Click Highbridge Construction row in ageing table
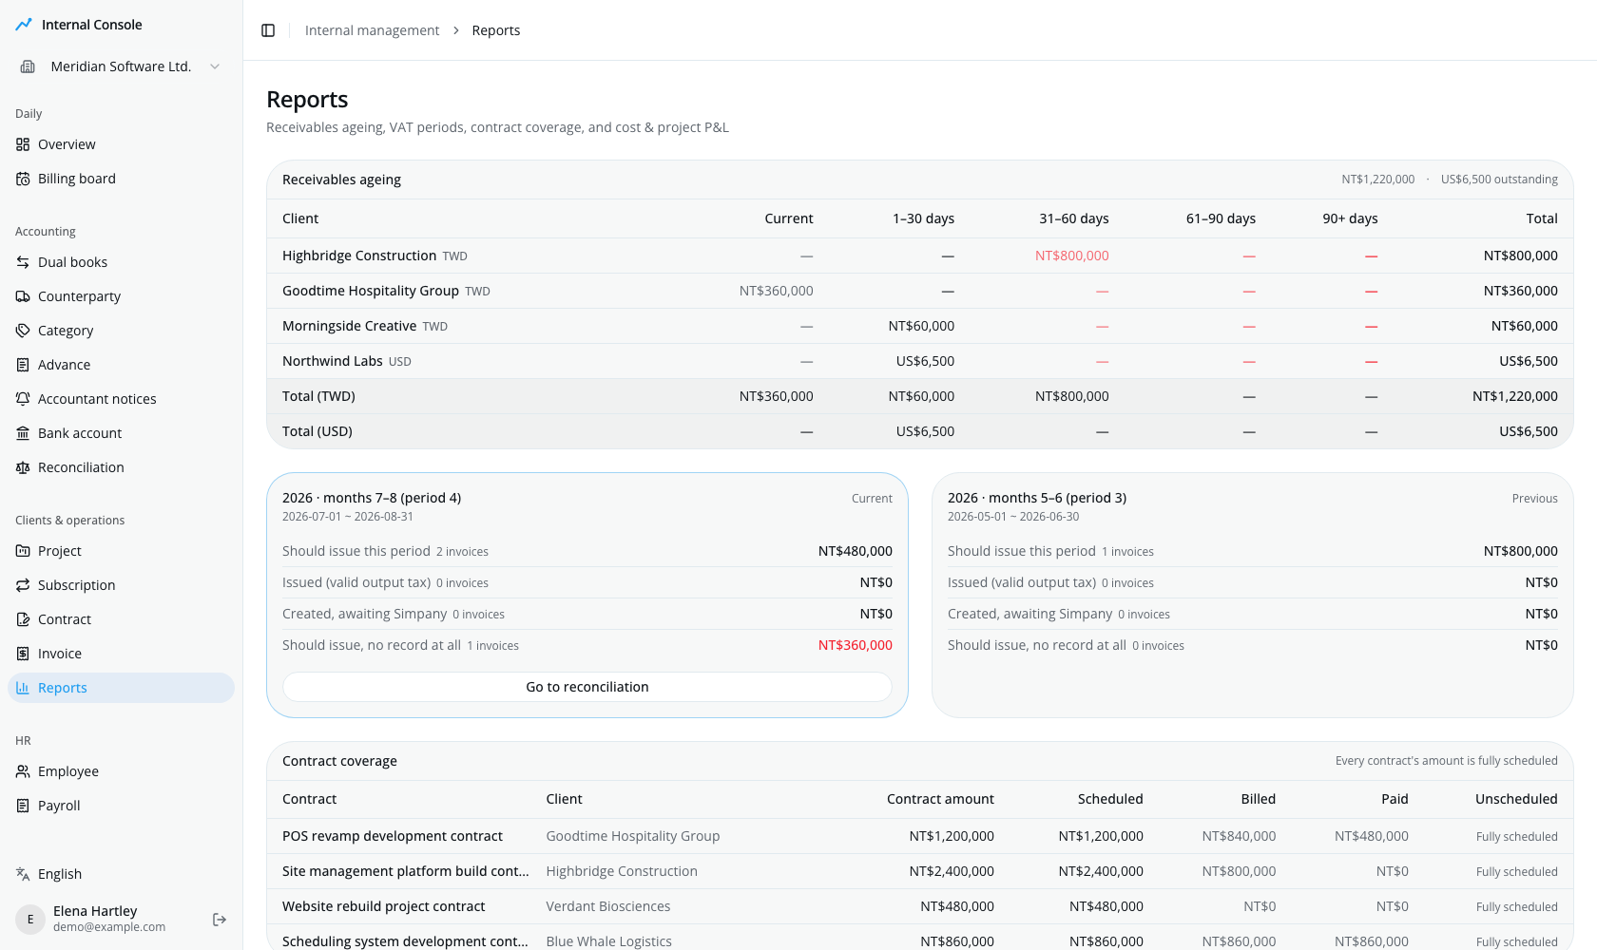 pos(920,256)
